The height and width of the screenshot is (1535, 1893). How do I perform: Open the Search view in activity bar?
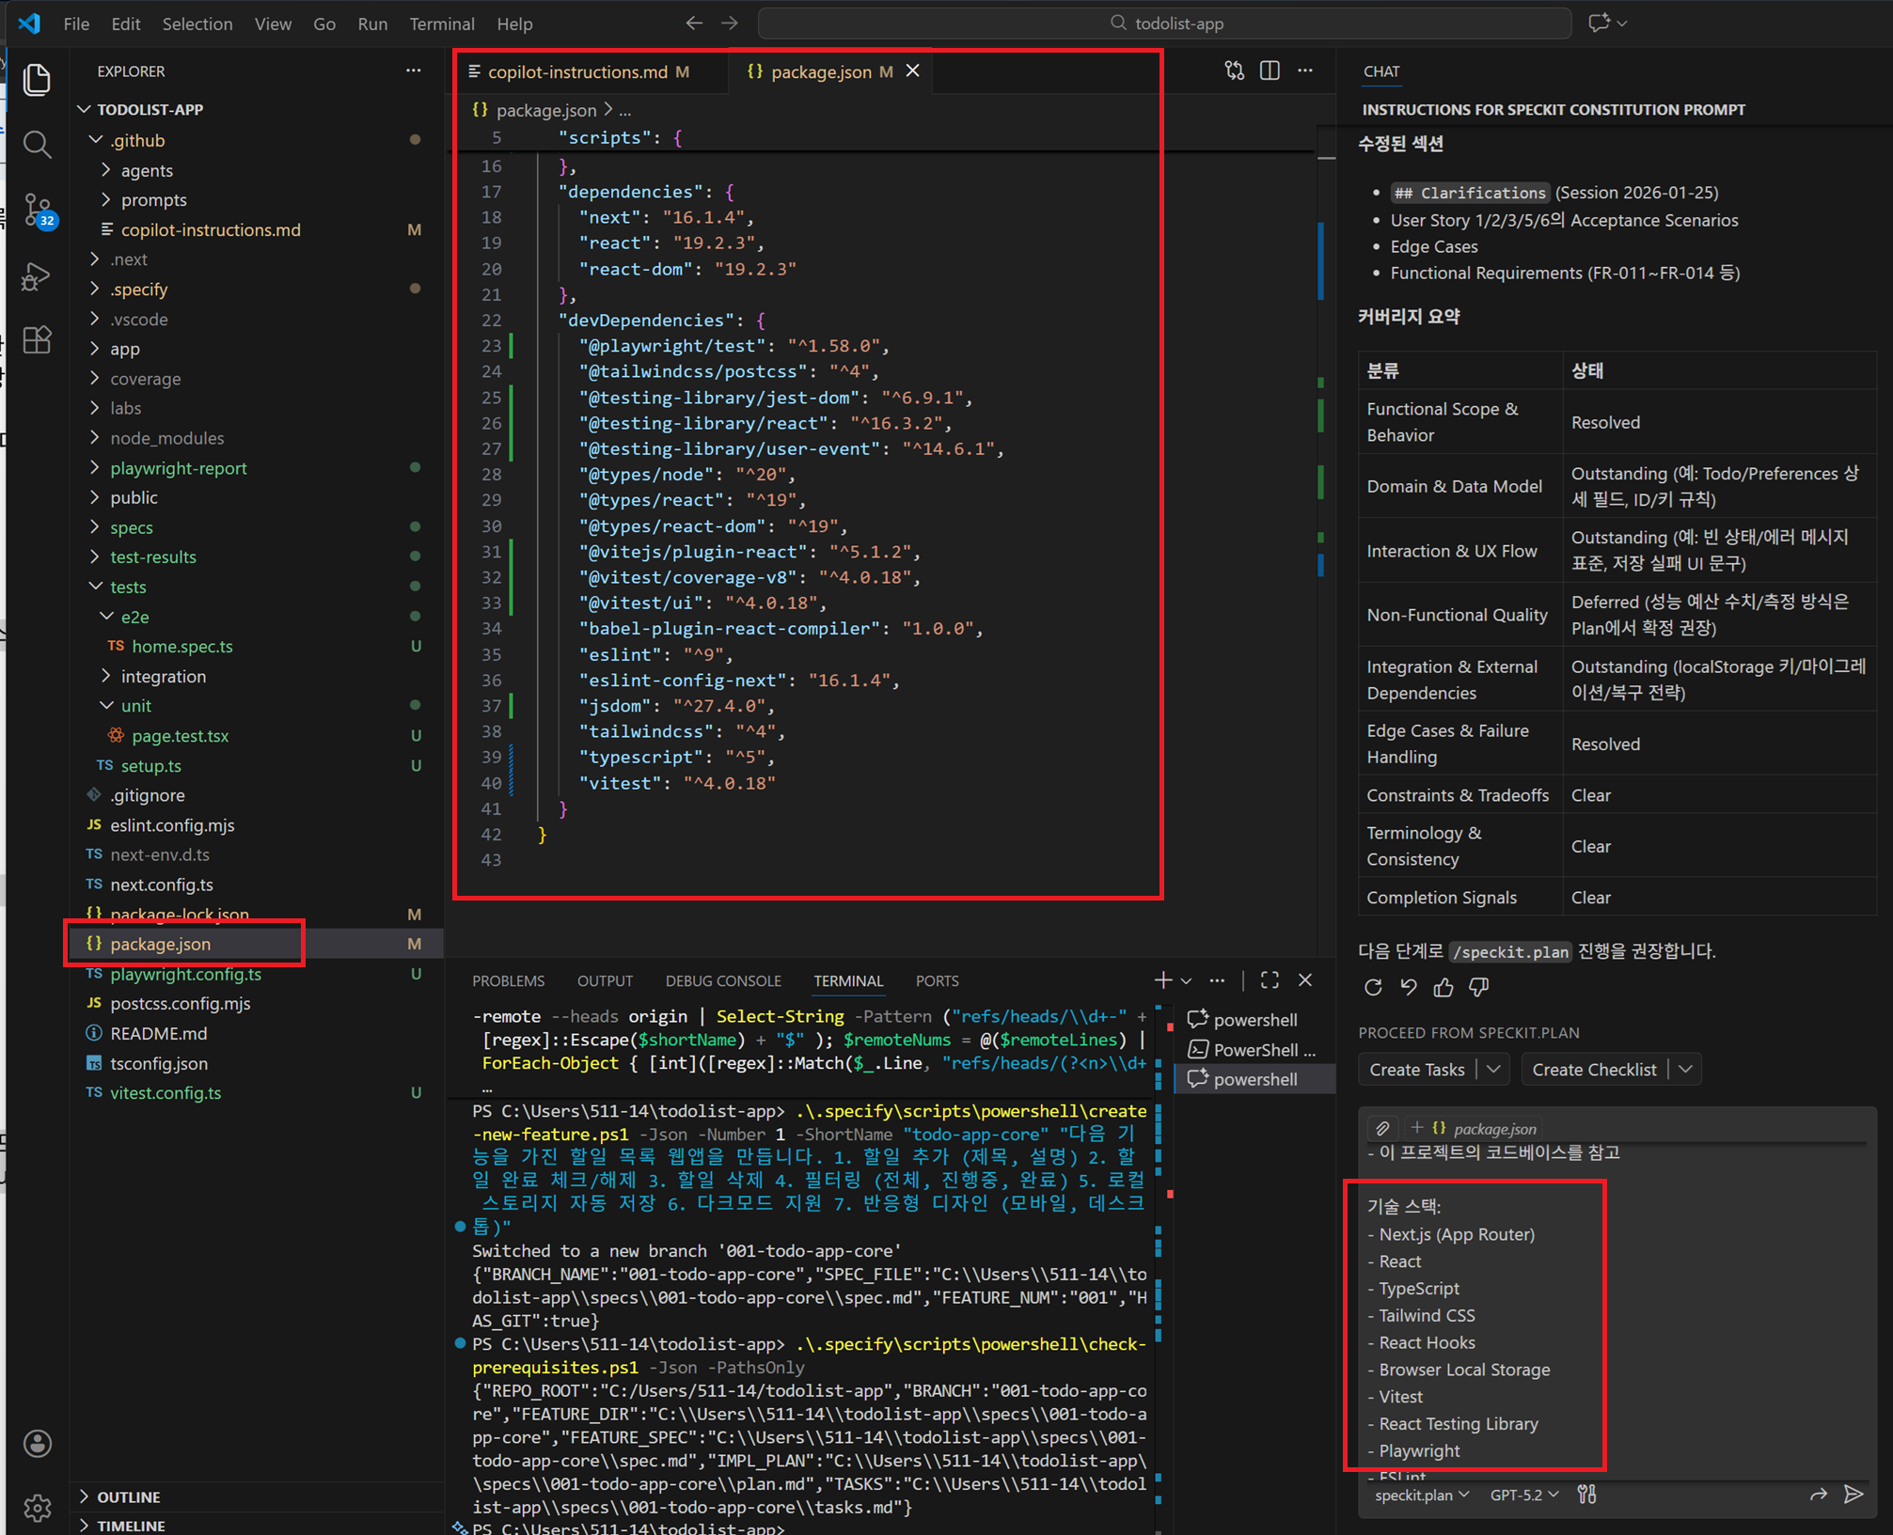(x=38, y=145)
